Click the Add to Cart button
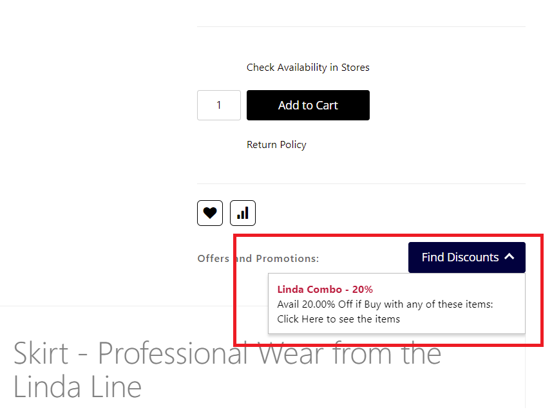This screenshot has width=552, height=410. [x=308, y=106]
